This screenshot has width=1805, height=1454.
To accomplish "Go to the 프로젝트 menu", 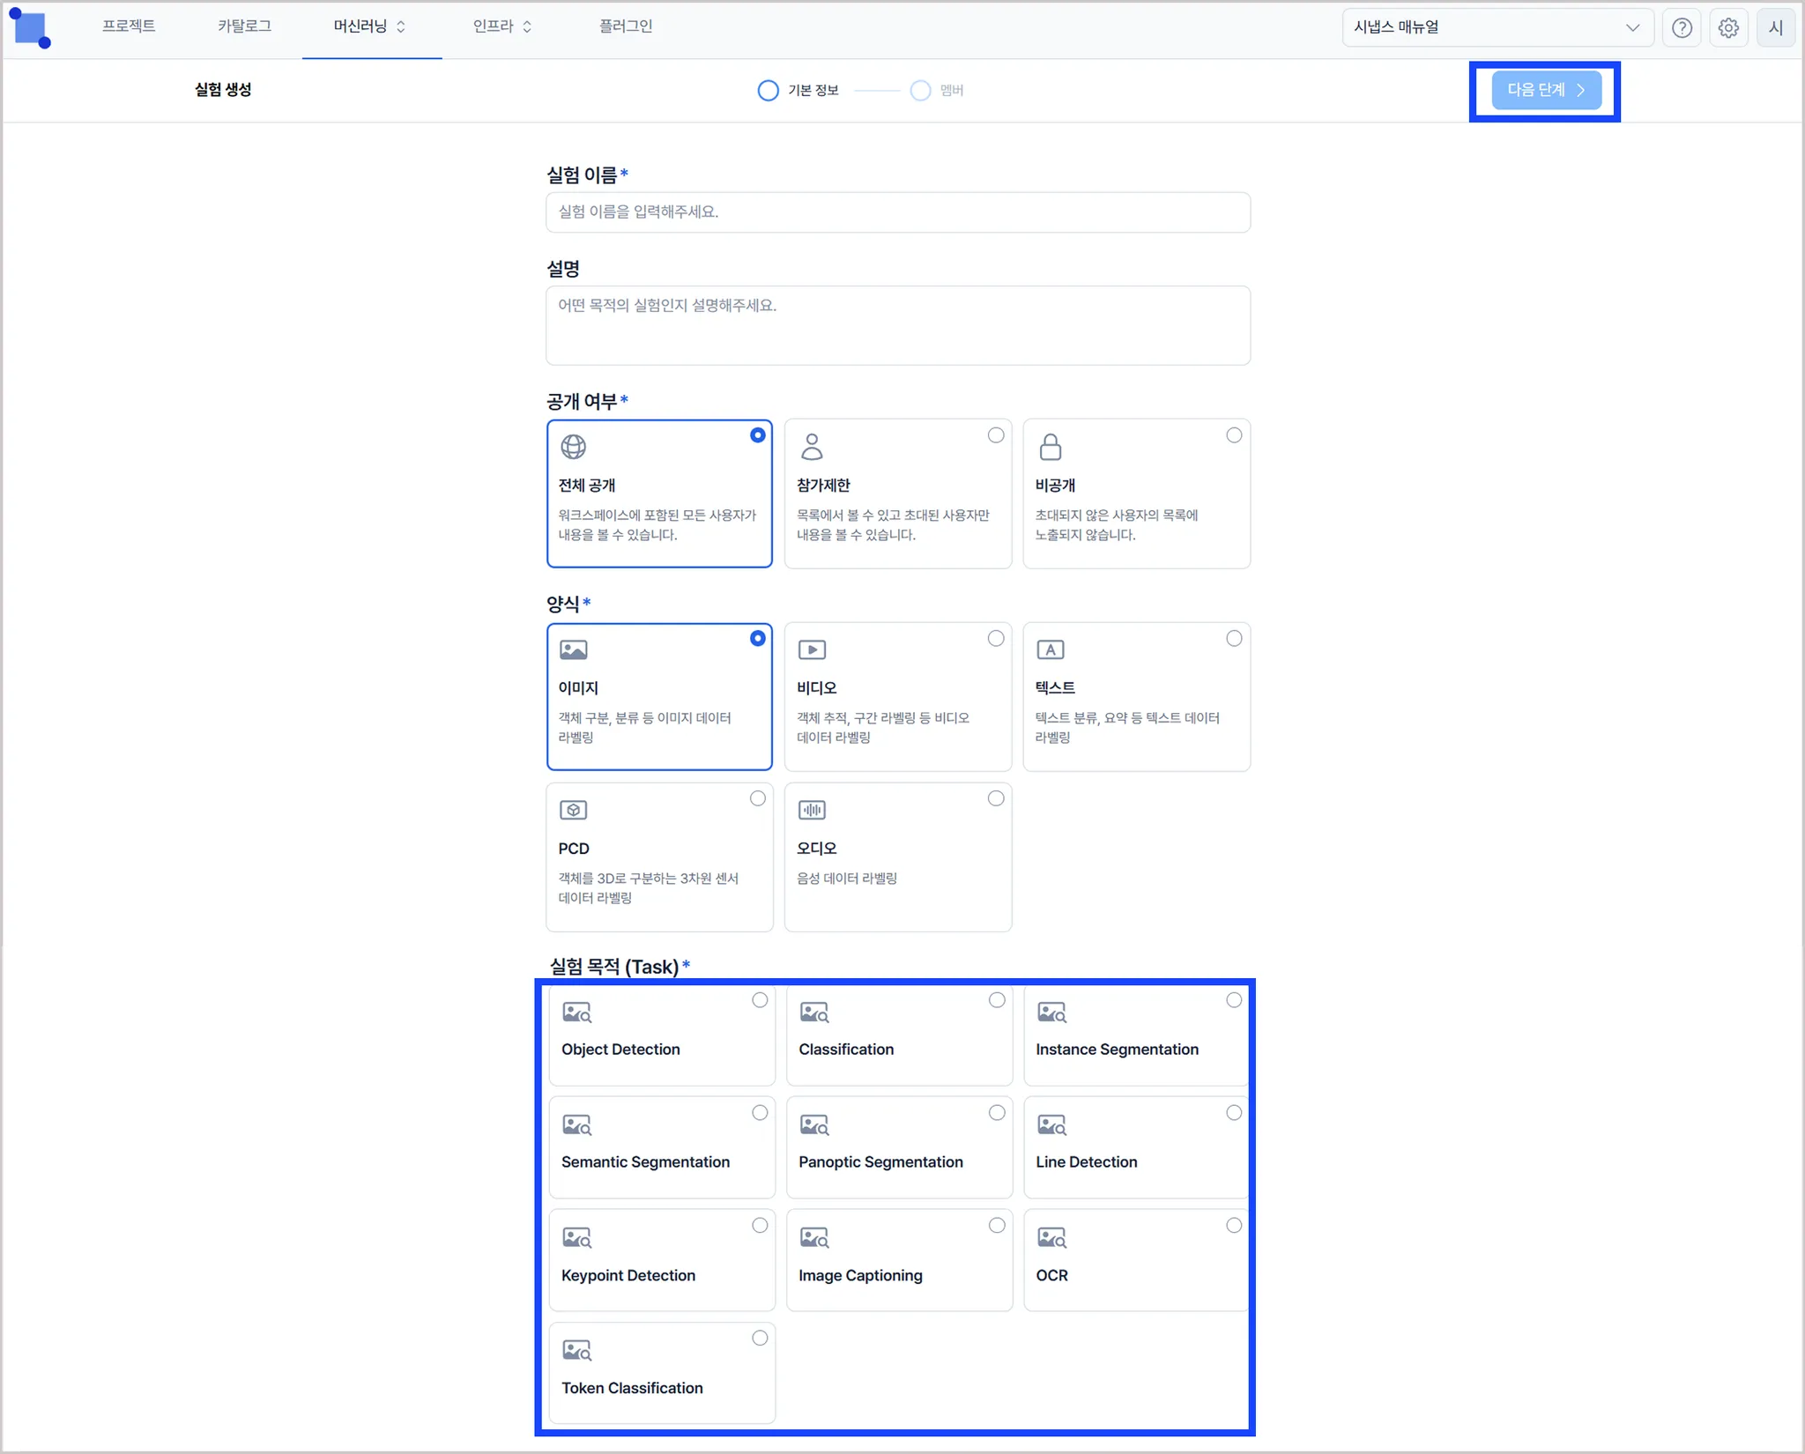I will 129,26.
